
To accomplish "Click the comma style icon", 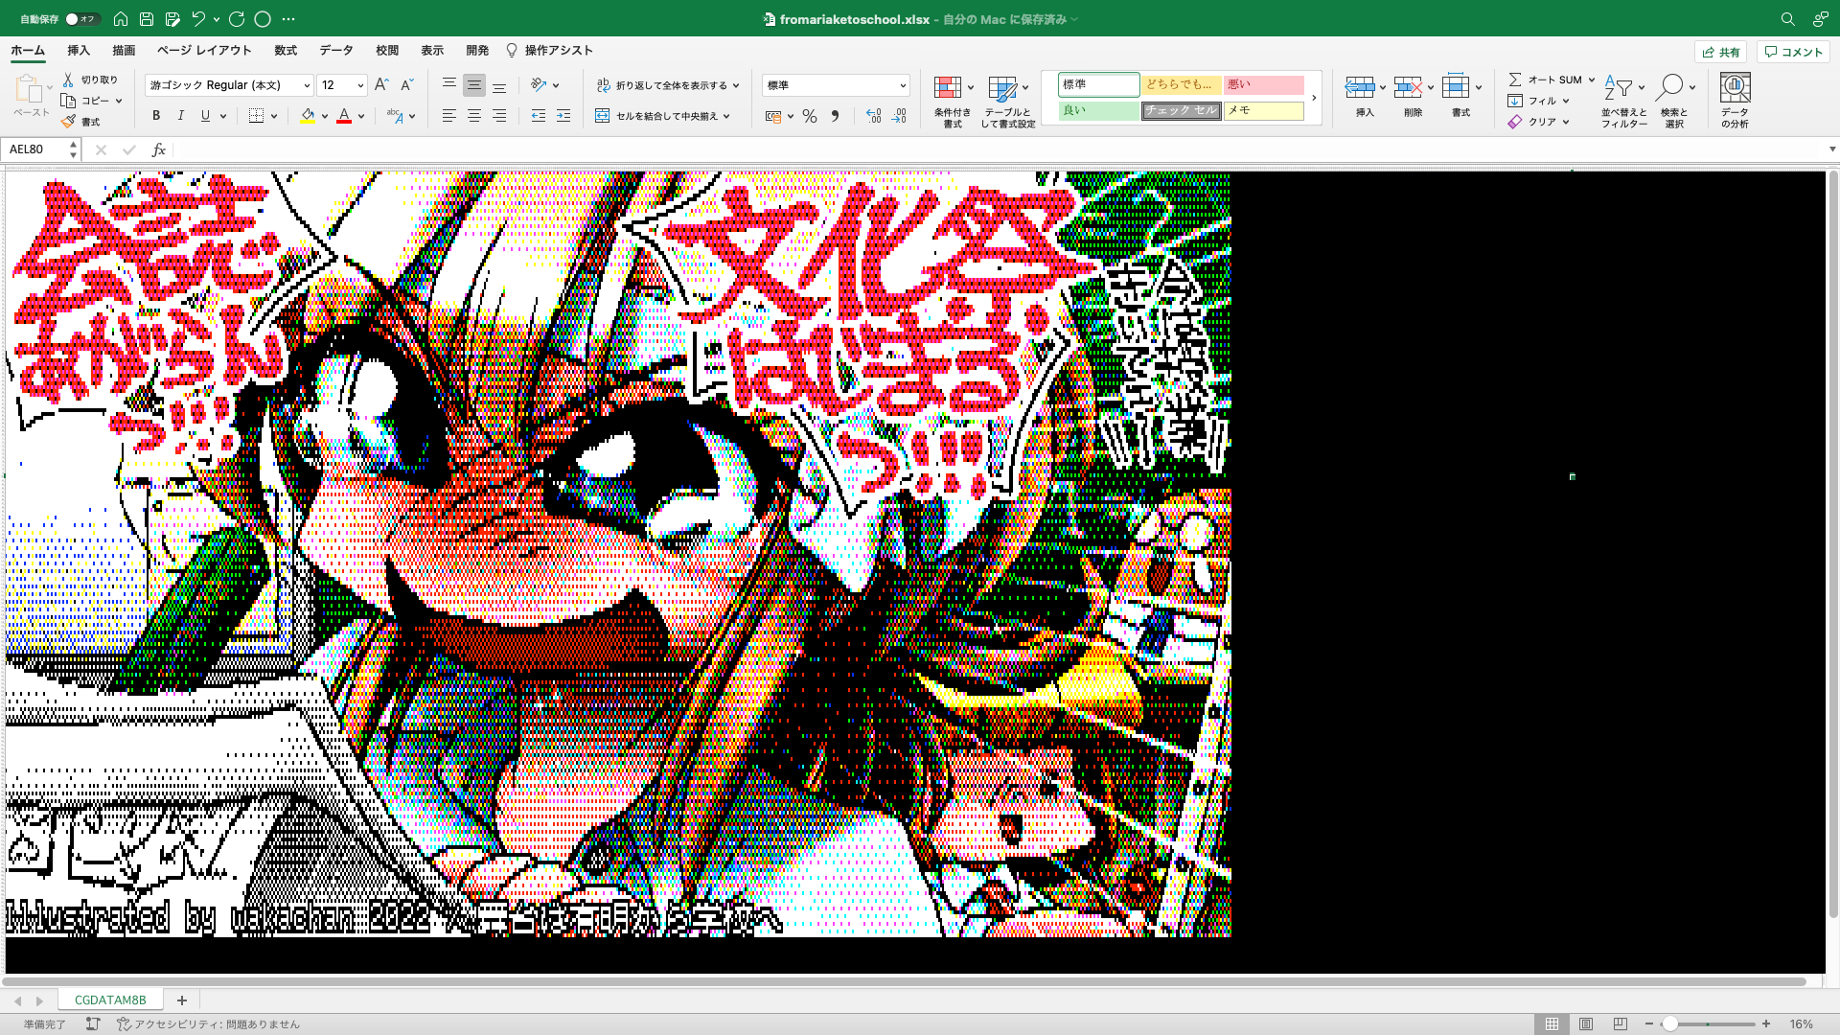I will [x=835, y=116].
